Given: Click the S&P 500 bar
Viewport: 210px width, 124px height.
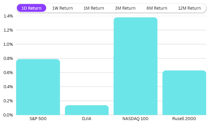Looking at the screenshot, I should click(x=38, y=87).
